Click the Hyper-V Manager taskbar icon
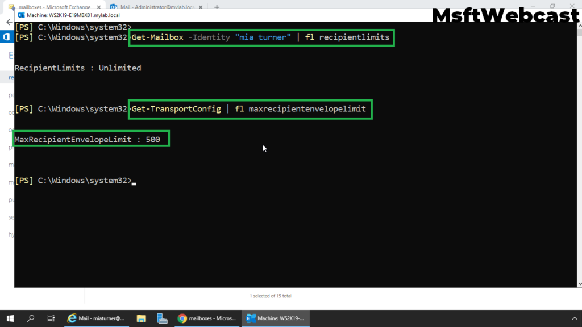Screen dimensions: 582x327 click(163, 318)
